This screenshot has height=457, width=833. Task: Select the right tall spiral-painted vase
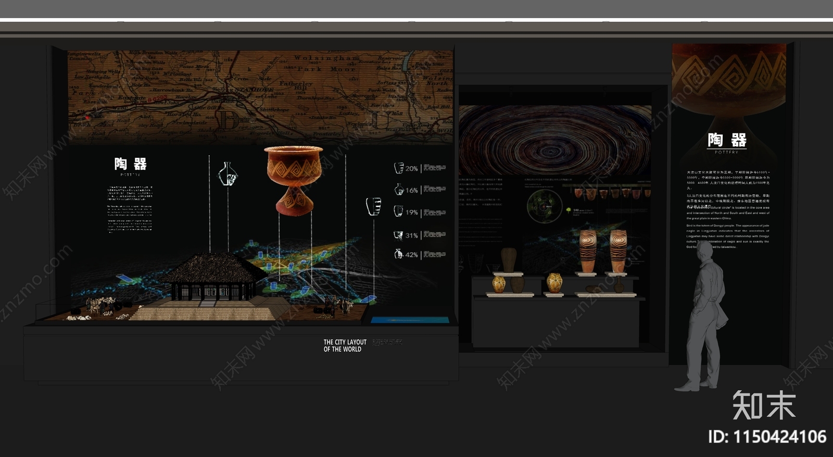[618, 251]
